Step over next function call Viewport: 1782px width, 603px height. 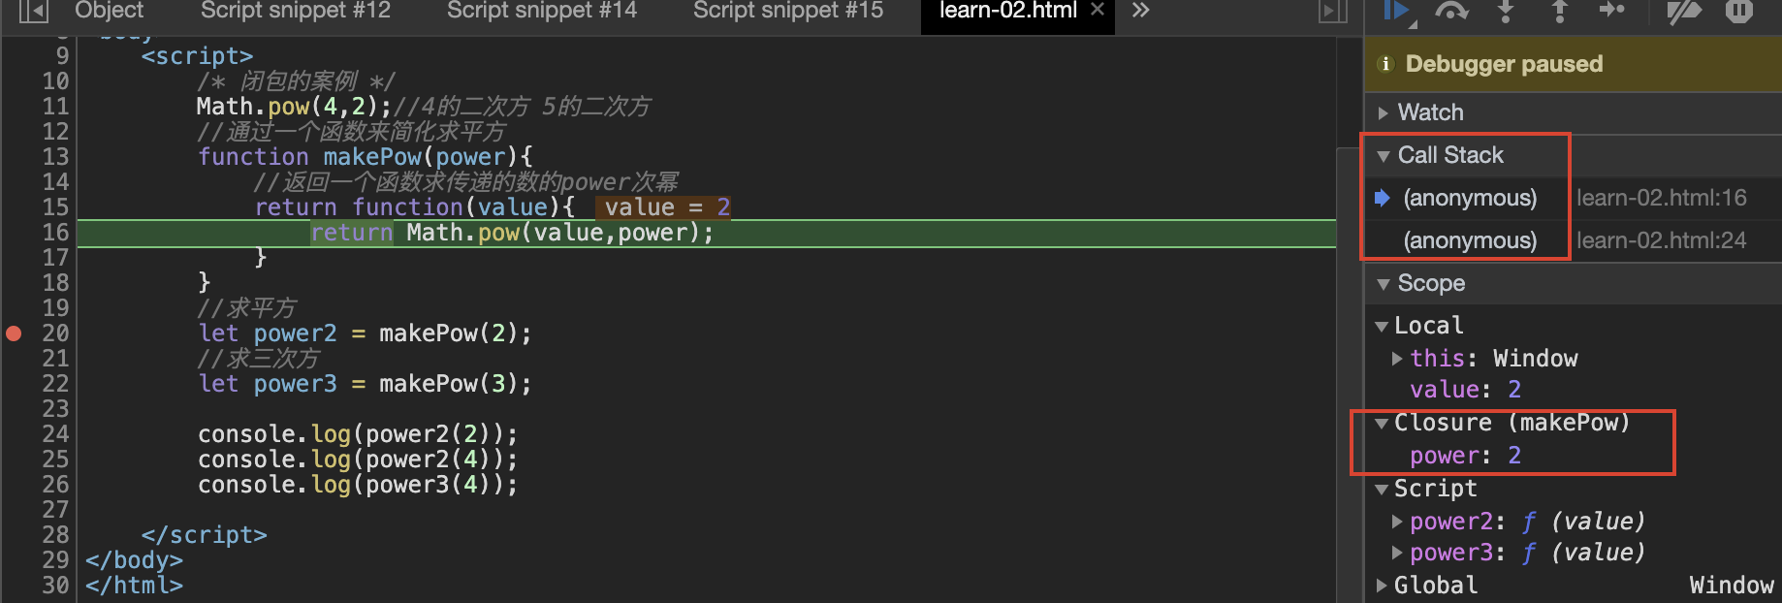coord(1450,11)
